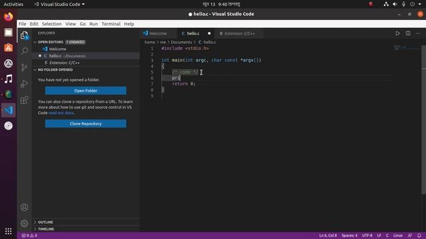
Task: Open Activities overview
Action: click(13, 5)
